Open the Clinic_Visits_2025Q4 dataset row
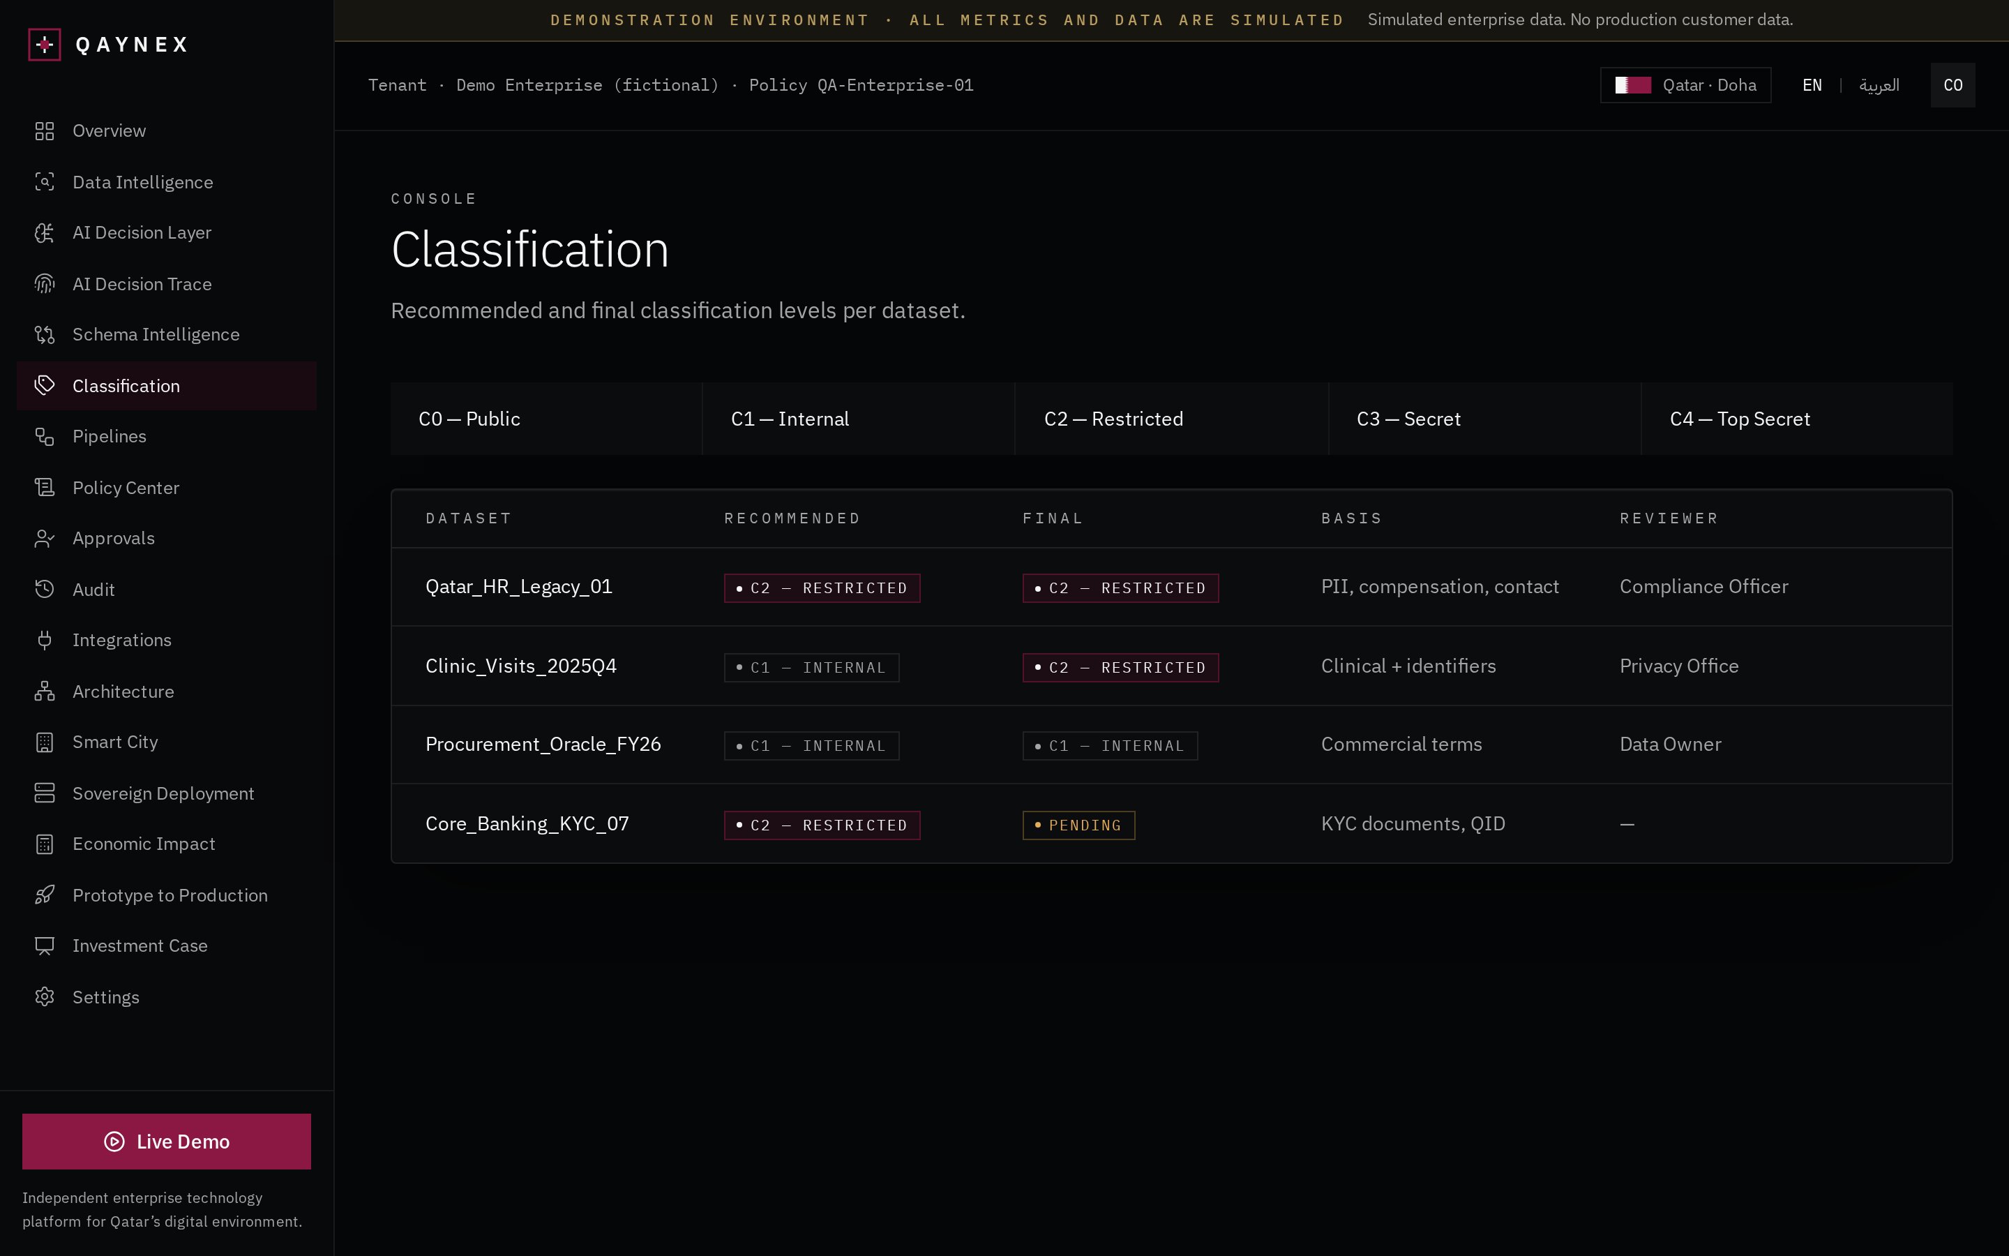 pyautogui.click(x=1171, y=666)
